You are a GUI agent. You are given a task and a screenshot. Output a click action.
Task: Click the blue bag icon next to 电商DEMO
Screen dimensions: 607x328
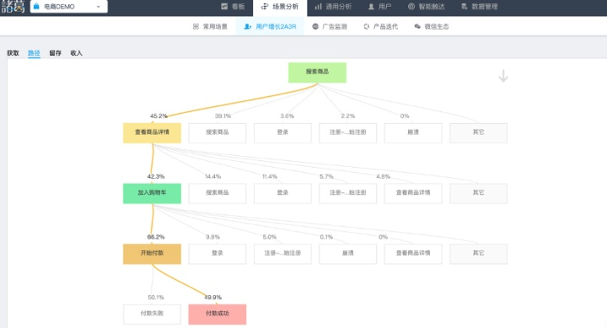[x=36, y=6]
